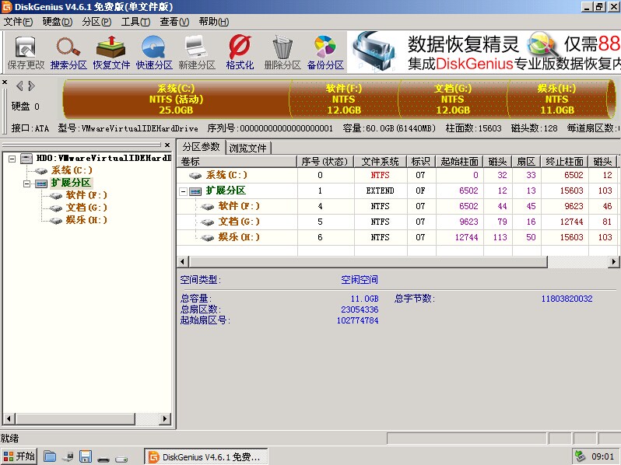Click the 新建分区 new partition icon

point(197,52)
